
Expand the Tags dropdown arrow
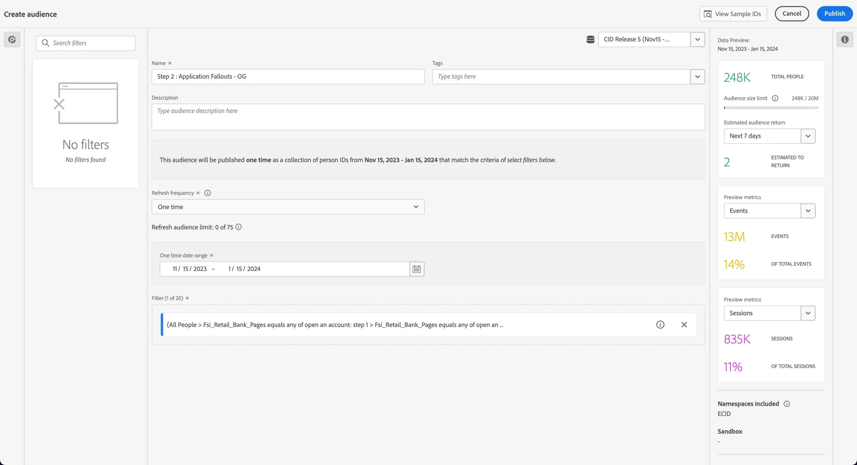pyautogui.click(x=697, y=76)
